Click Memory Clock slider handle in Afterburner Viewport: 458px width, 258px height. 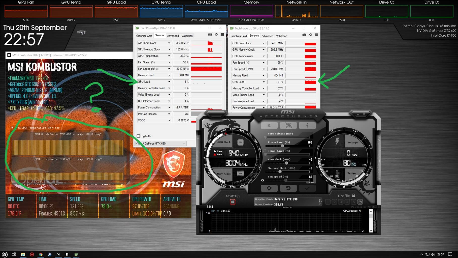[x=280, y=172]
